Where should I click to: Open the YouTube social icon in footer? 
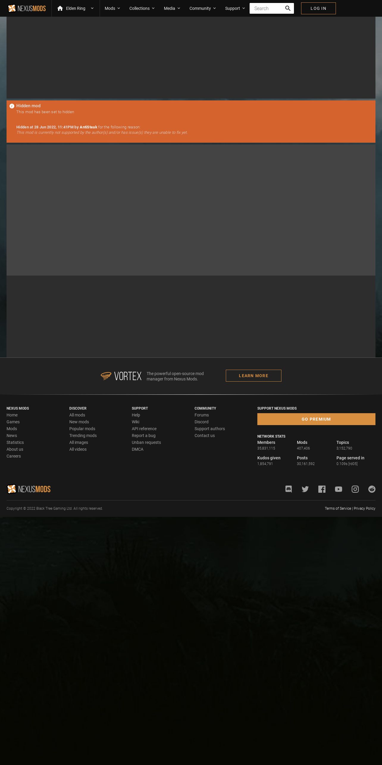click(x=339, y=489)
